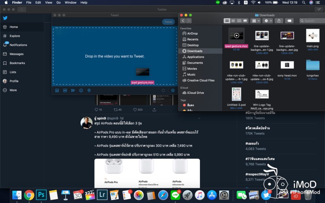Click the Finder Search field
The image size is (325, 203).
tap(312, 21)
